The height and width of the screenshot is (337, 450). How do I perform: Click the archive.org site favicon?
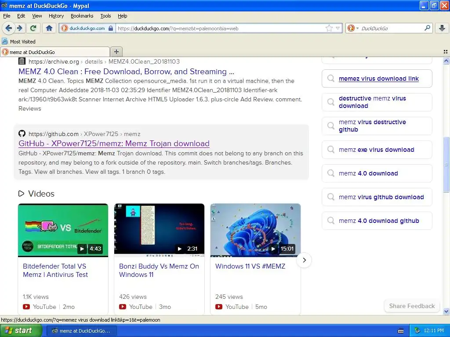(22, 61)
